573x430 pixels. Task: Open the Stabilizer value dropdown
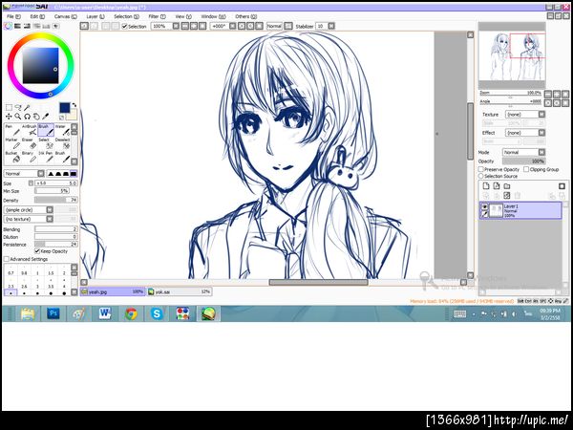coord(331,26)
